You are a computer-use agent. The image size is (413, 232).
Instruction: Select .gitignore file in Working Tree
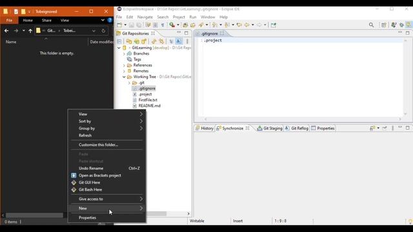pyautogui.click(x=147, y=88)
